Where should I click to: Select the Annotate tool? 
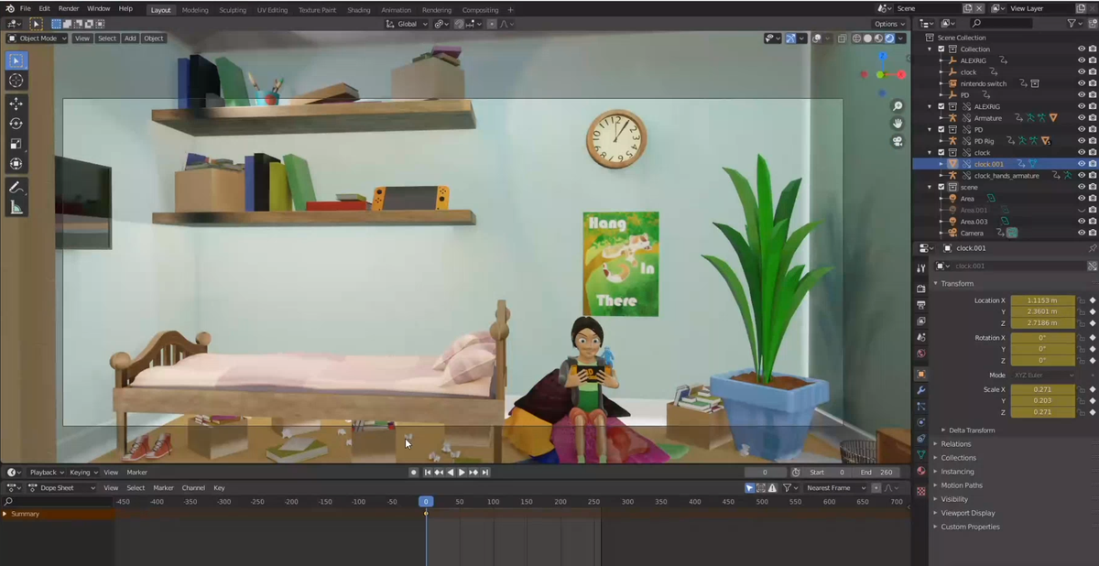click(16, 188)
